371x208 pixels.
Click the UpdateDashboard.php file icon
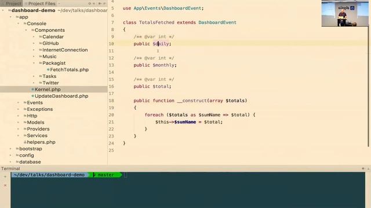(33, 96)
